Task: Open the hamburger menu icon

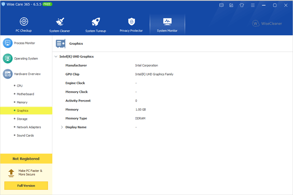Action: coord(253,5)
